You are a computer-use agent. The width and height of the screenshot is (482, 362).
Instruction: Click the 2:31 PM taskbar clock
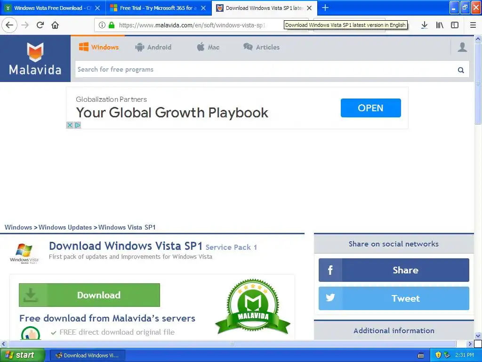(x=465, y=355)
